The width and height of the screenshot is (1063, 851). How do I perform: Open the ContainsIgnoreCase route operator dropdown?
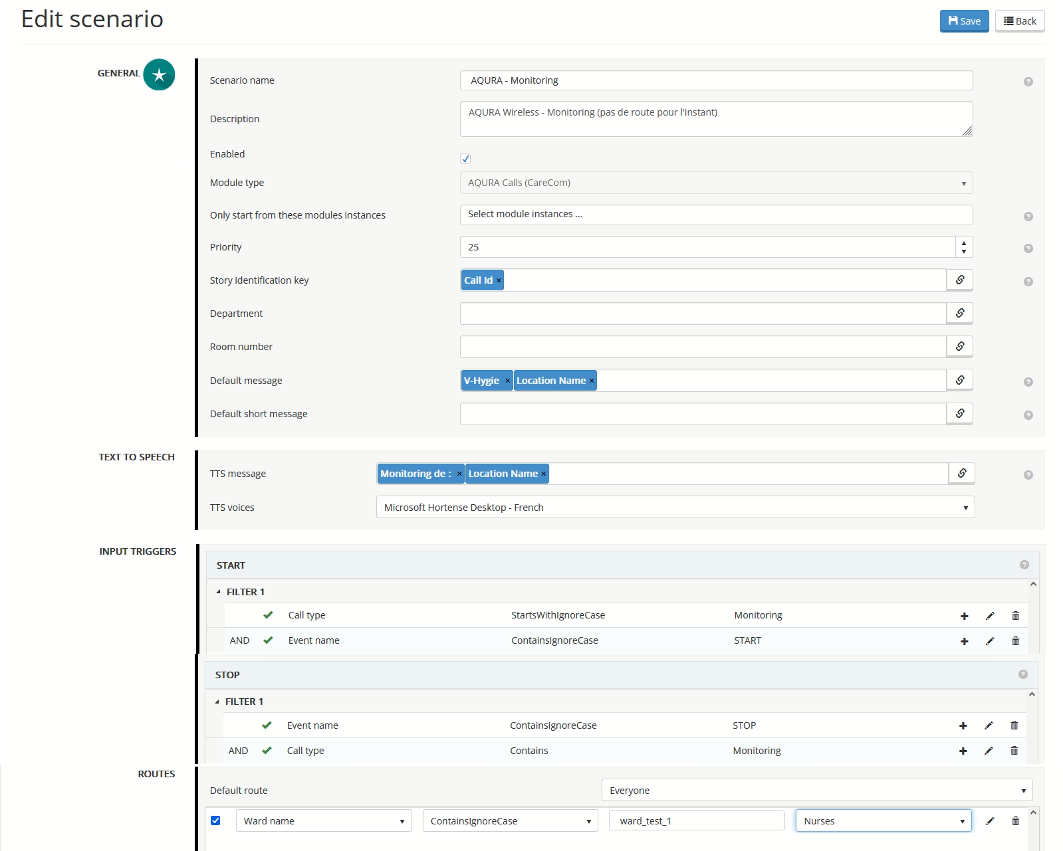(511, 821)
